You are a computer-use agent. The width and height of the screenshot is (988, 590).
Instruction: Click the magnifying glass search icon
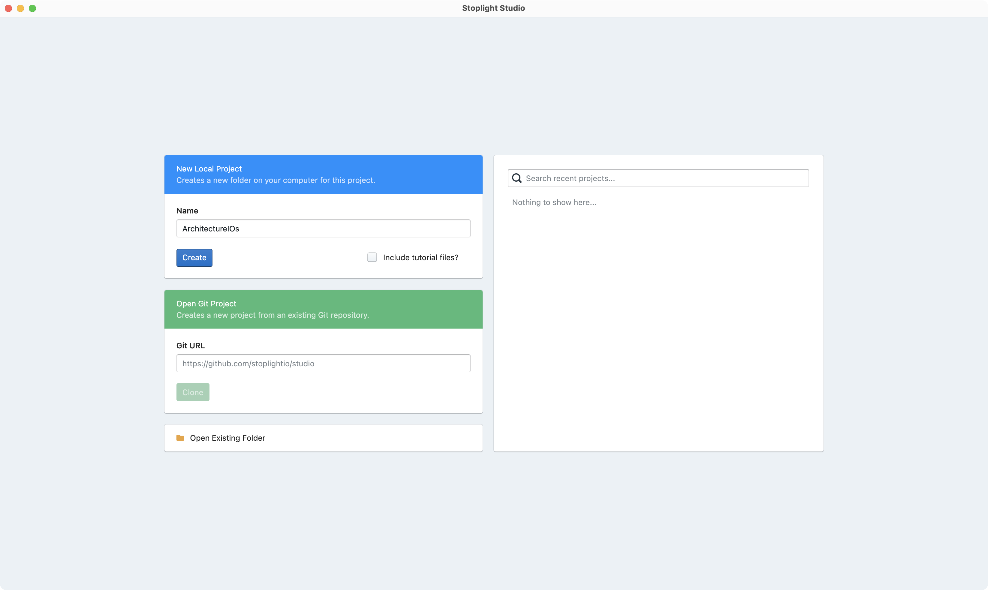517,178
